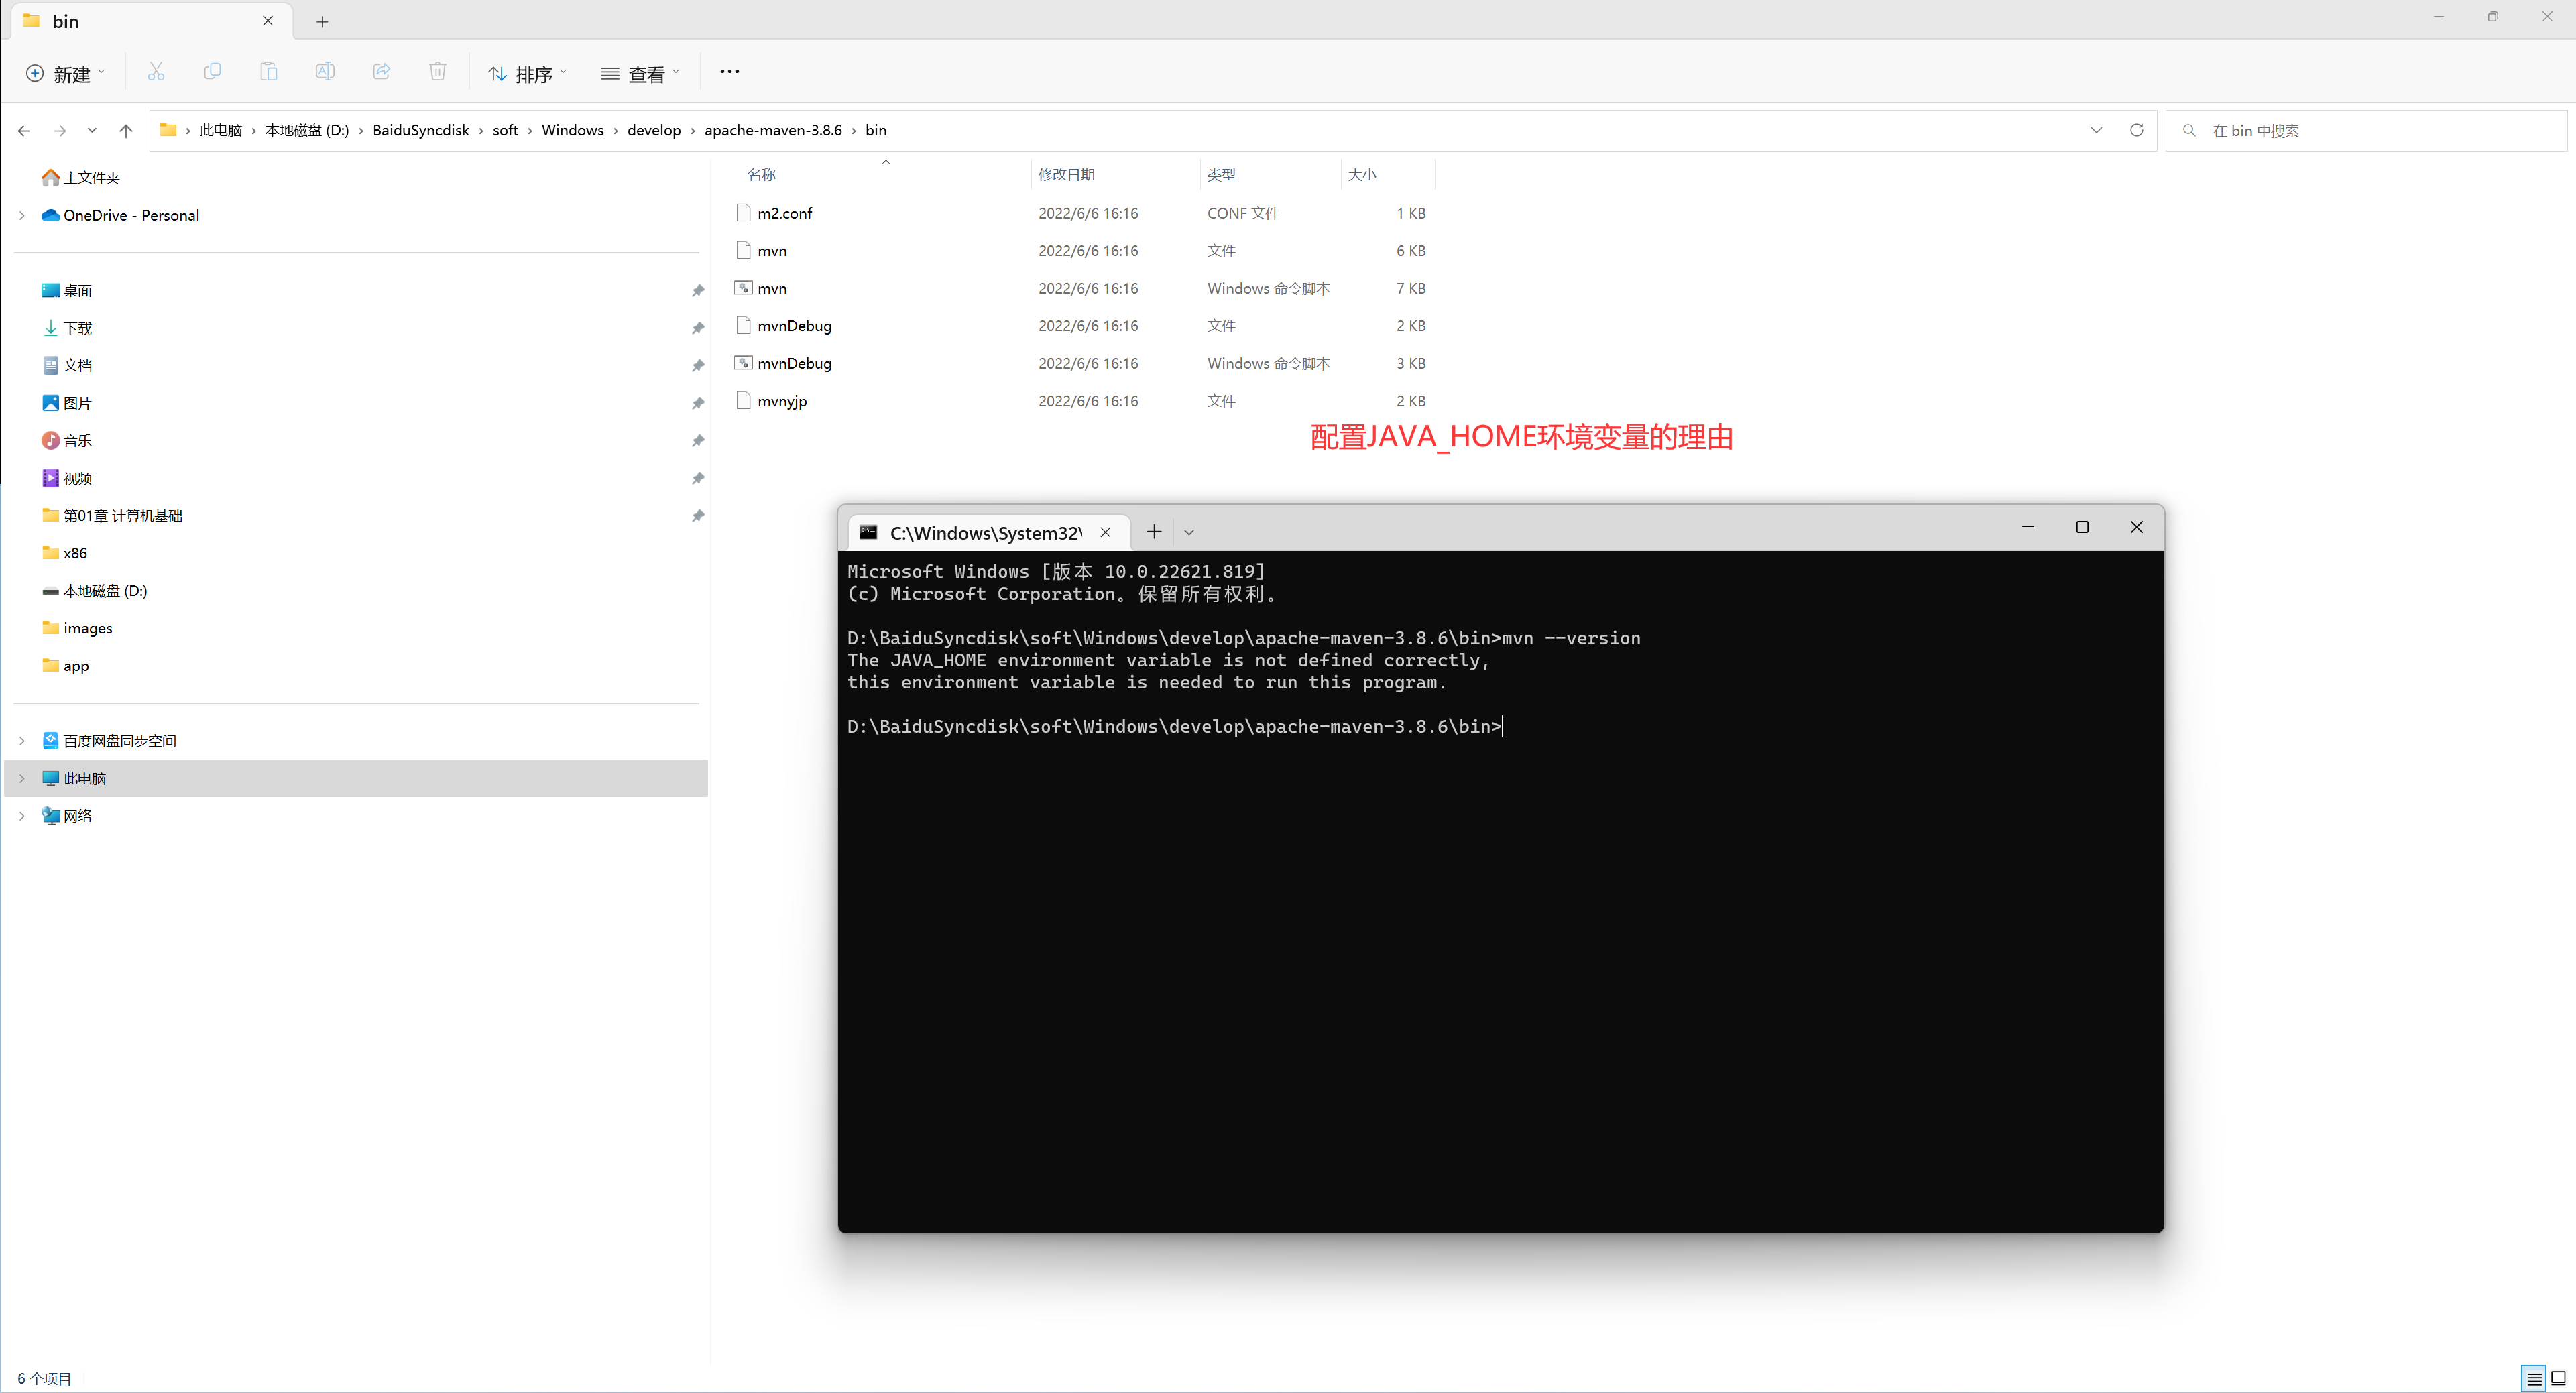Close the C:\Windows\System32 terminal tab
Screen dimensions: 2576x1393
1106,533
